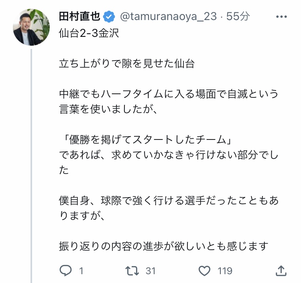301x283 pixels.
Task: Open the repost arrows icon menu
Action: 132,271
